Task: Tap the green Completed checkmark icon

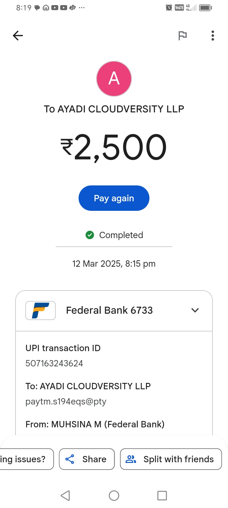Action: coord(90,235)
